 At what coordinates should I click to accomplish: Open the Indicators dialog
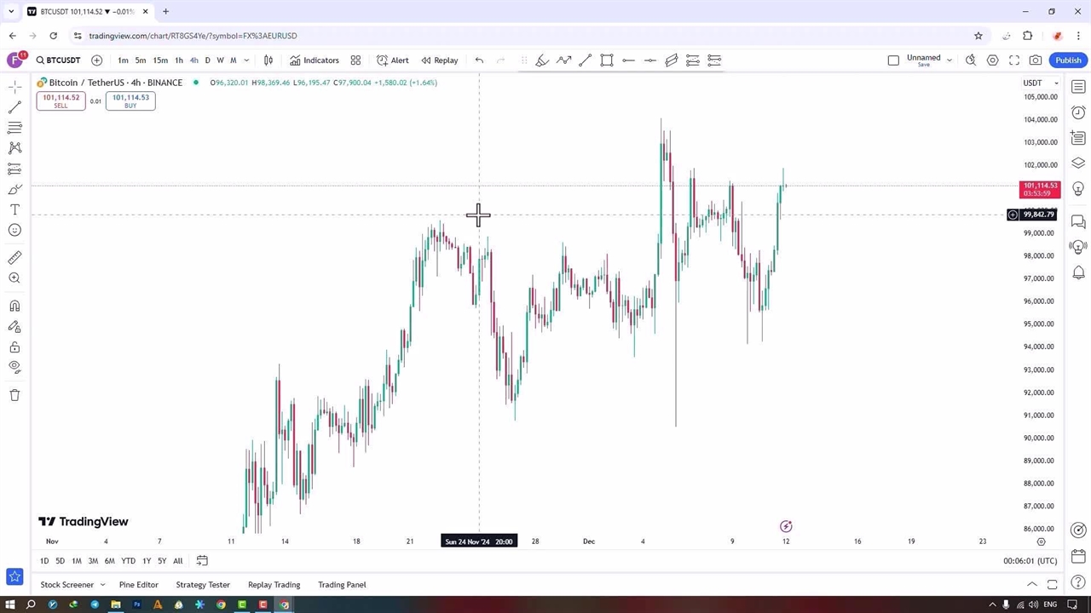point(314,60)
